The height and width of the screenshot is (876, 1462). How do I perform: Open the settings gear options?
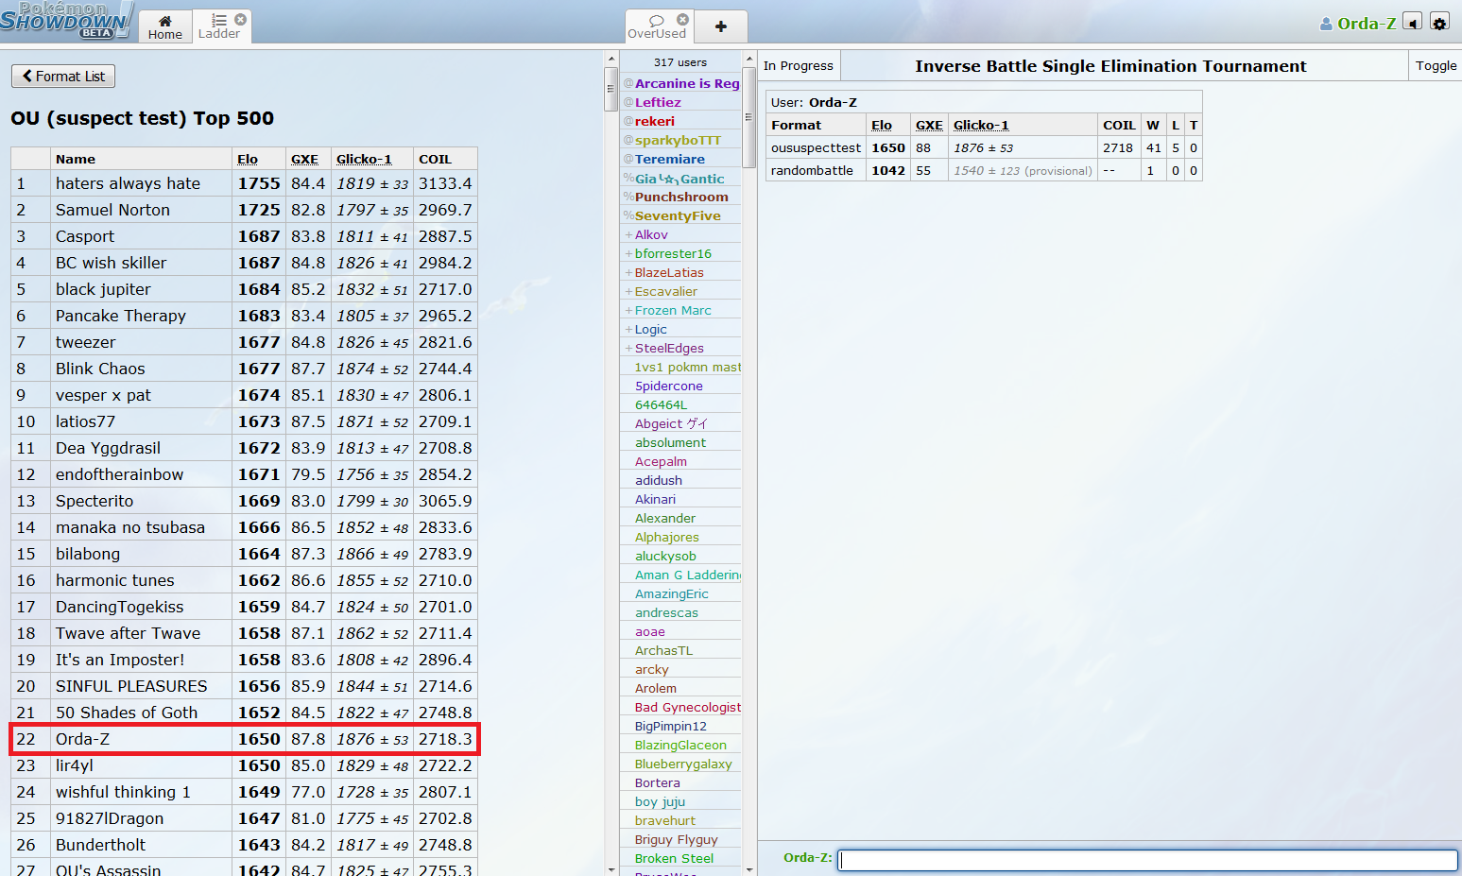point(1439,22)
